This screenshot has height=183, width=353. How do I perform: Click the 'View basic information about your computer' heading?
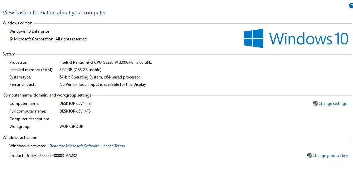(54, 13)
